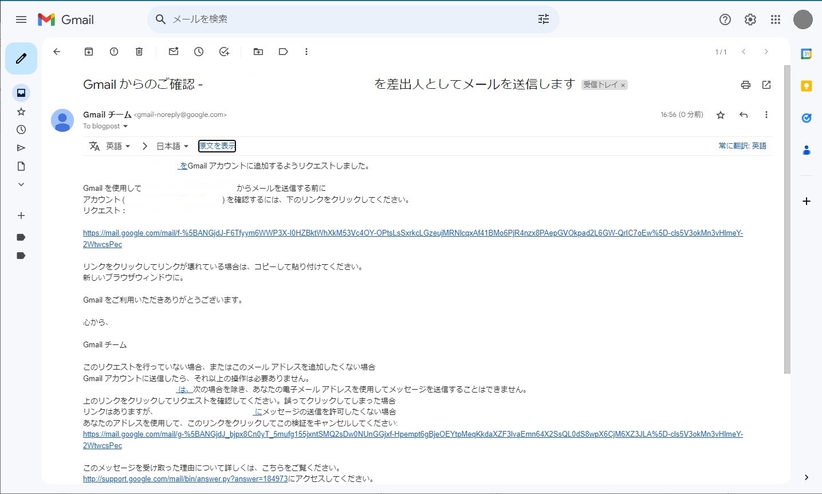Open the support.google.com answer link

click(185, 479)
